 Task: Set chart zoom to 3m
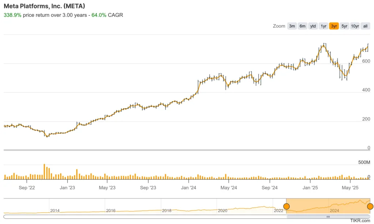[292, 26]
